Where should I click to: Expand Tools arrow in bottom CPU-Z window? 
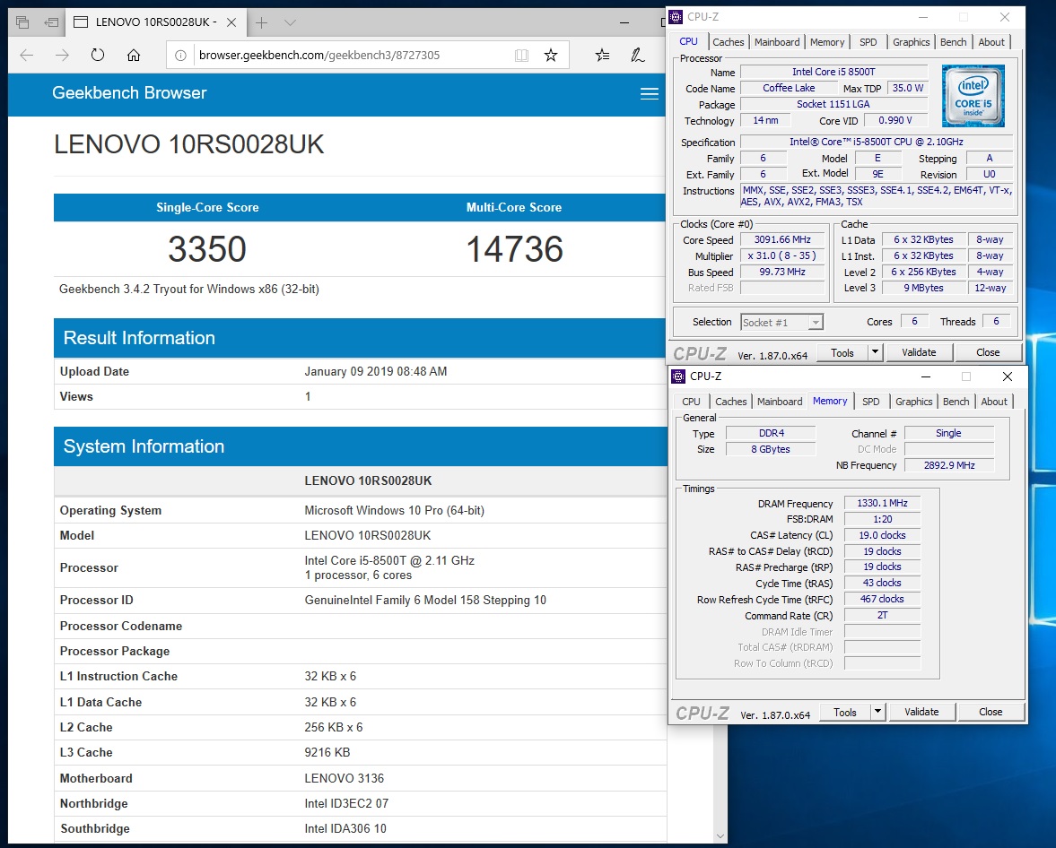[877, 712]
